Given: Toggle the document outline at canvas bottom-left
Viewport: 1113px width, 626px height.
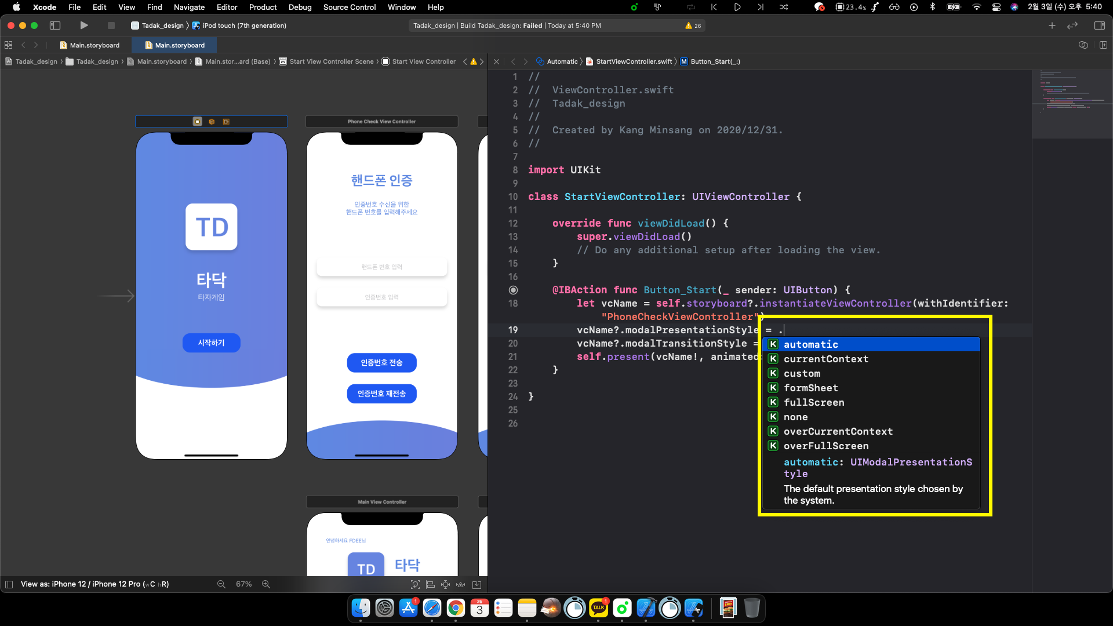Looking at the screenshot, I should 9,584.
